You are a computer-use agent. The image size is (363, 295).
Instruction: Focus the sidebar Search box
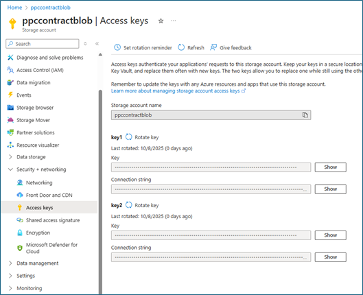coord(43,44)
